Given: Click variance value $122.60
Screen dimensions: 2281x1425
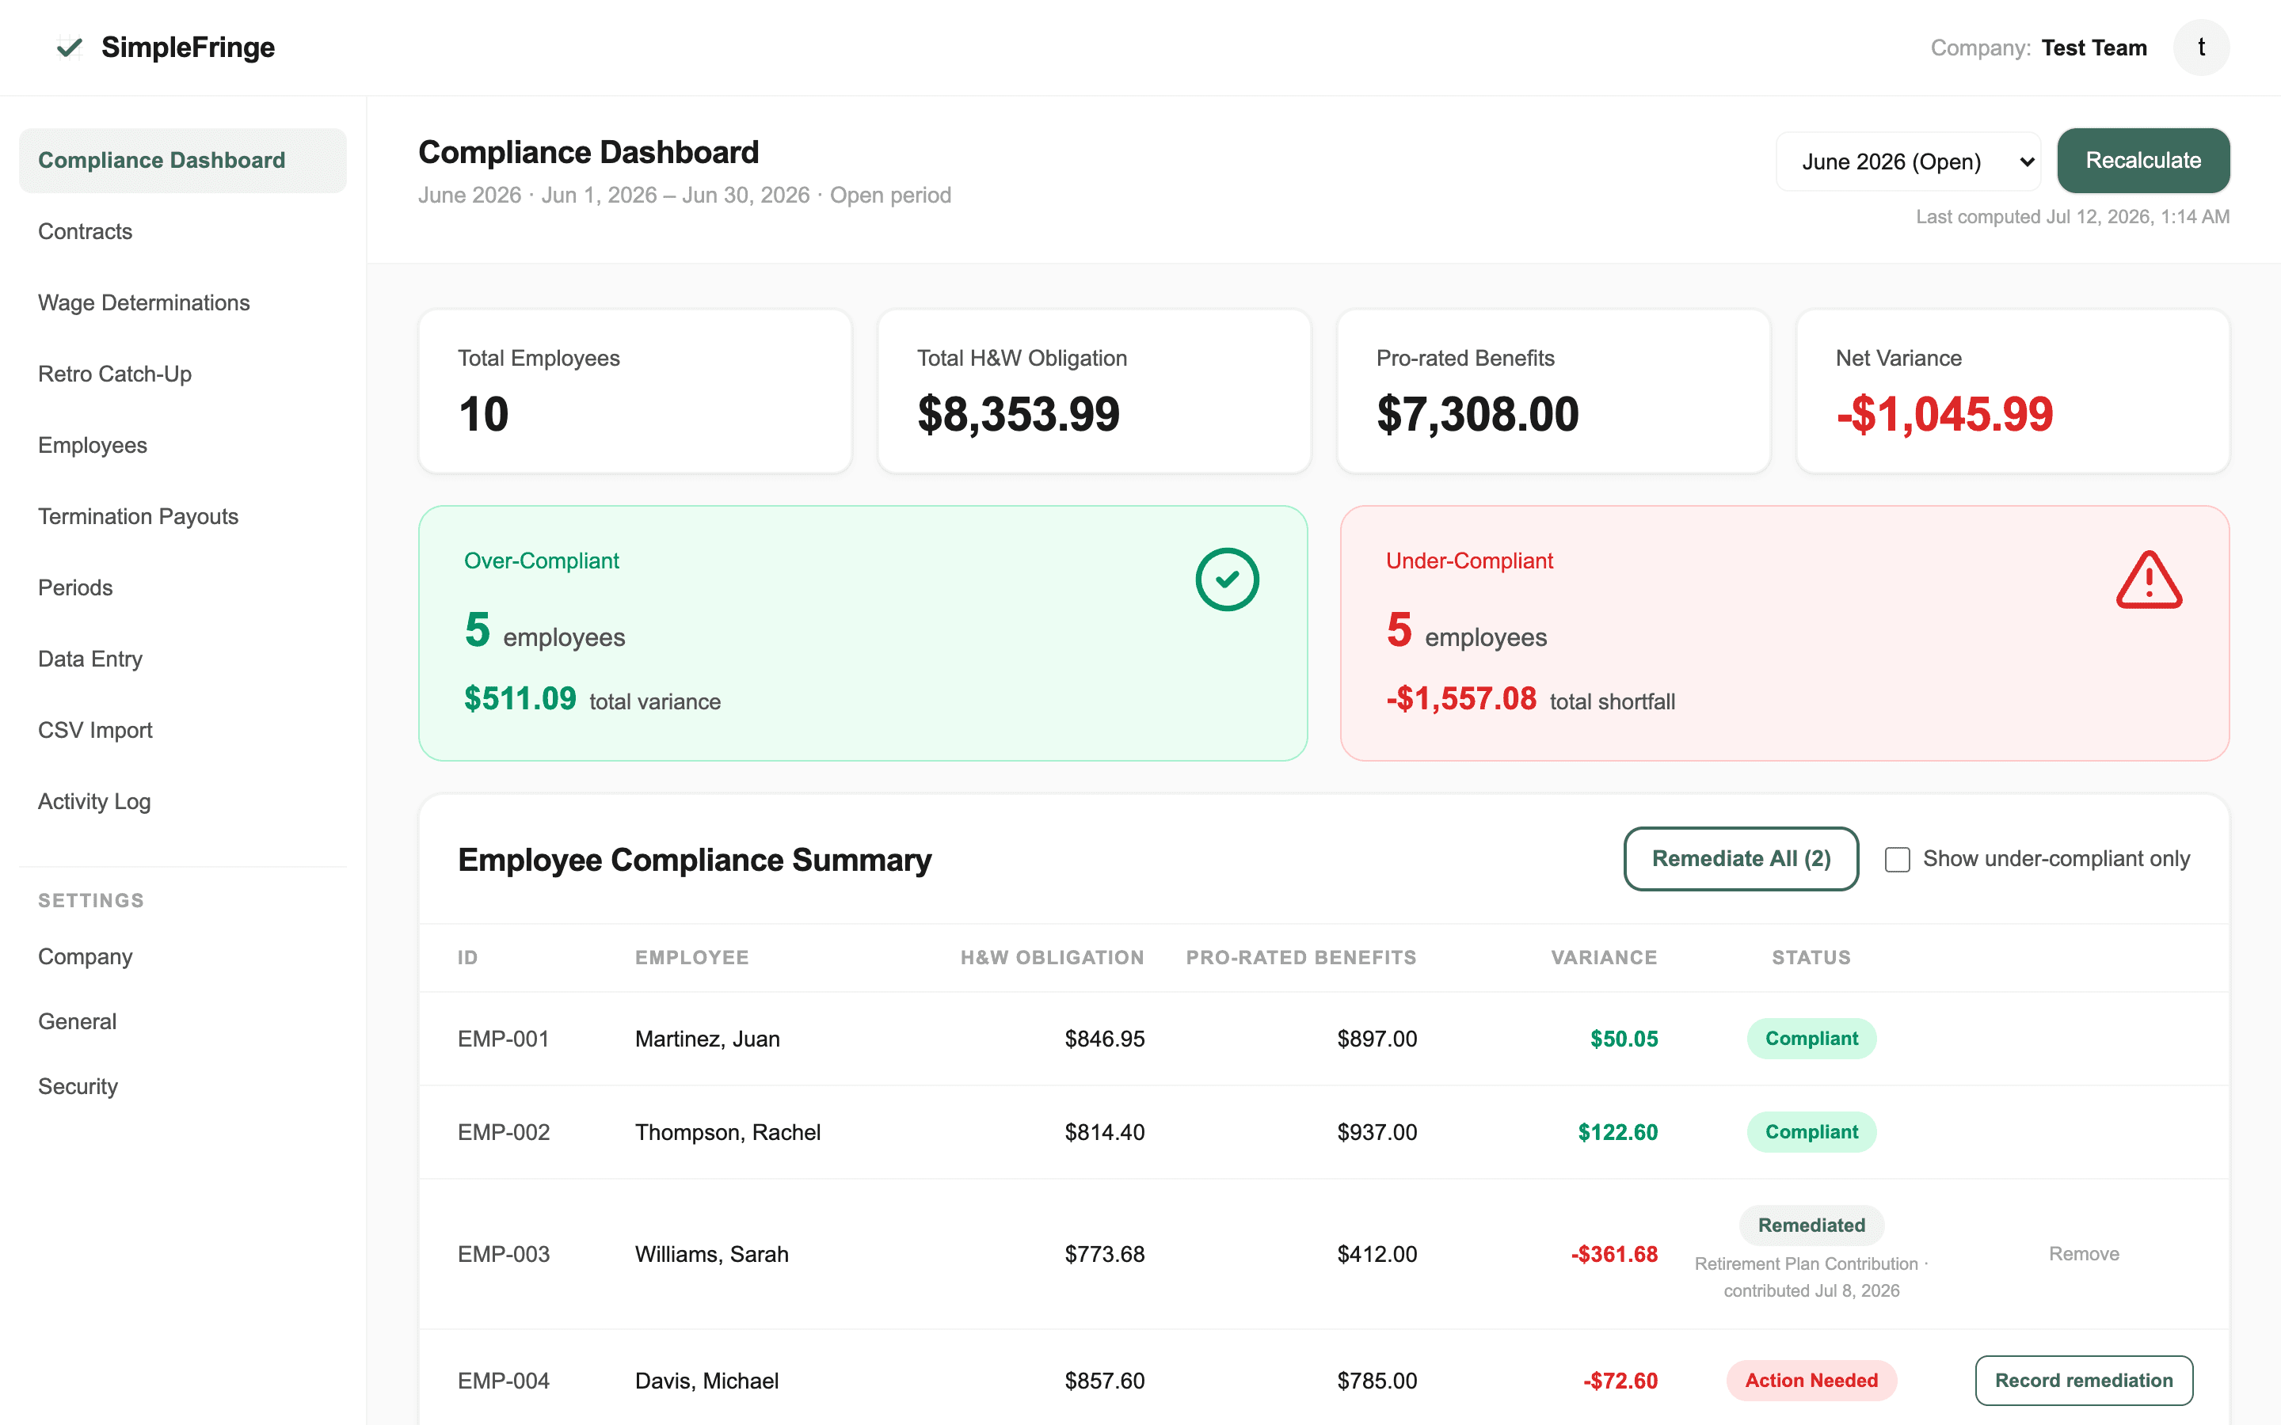Looking at the screenshot, I should point(1617,1132).
